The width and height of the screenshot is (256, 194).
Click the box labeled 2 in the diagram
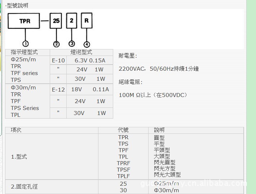[72, 21]
